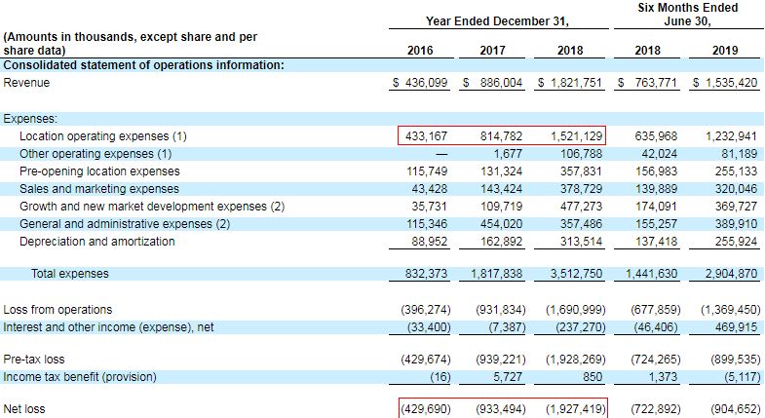Select 2019 interest and other income 469,915
Screen dimensions: 765x418
(x=730, y=327)
